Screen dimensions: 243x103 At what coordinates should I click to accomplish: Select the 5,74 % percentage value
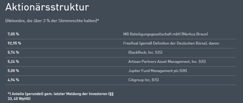(13, 52)
